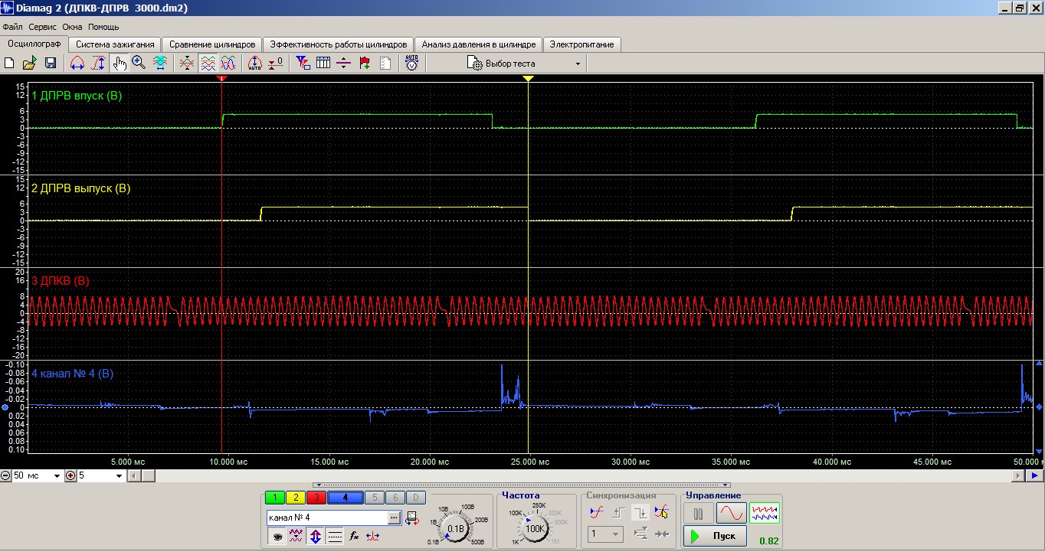Switch to Сравнение цилиндров tab

[212, 44]
